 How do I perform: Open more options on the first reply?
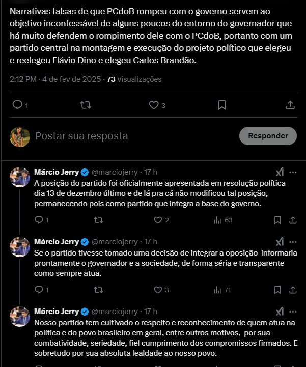tap(293, 172)
